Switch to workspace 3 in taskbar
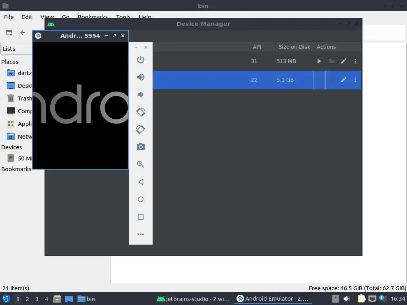 [37, 299]
